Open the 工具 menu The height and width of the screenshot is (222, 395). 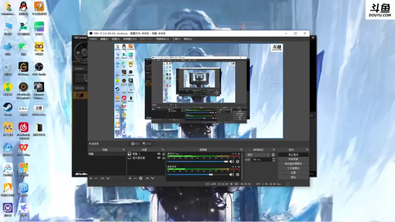(x=176, y=39)
